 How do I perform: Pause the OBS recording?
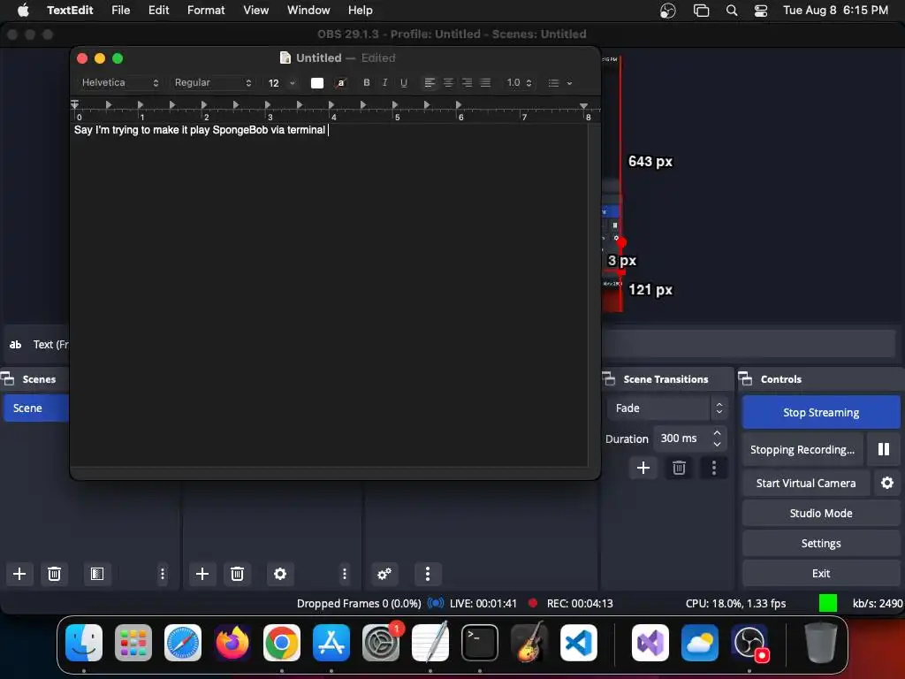pyautogui.click(x=883, y=449)
